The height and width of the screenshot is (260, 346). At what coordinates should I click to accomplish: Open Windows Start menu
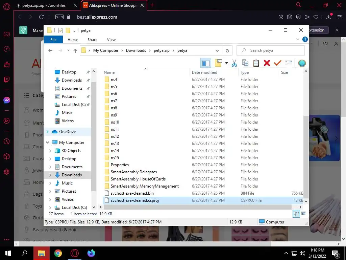point(8,253)
